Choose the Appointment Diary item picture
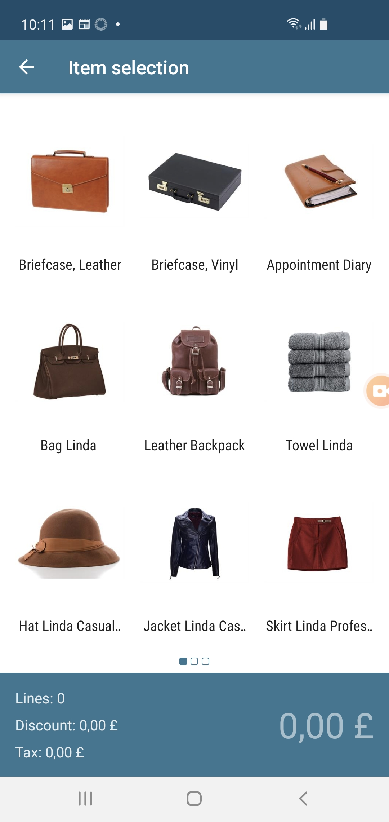Image resolution: width=389 pixels, height=822 pixels. coord(320,181)
